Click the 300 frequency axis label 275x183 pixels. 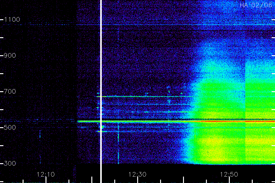(10, 163)
